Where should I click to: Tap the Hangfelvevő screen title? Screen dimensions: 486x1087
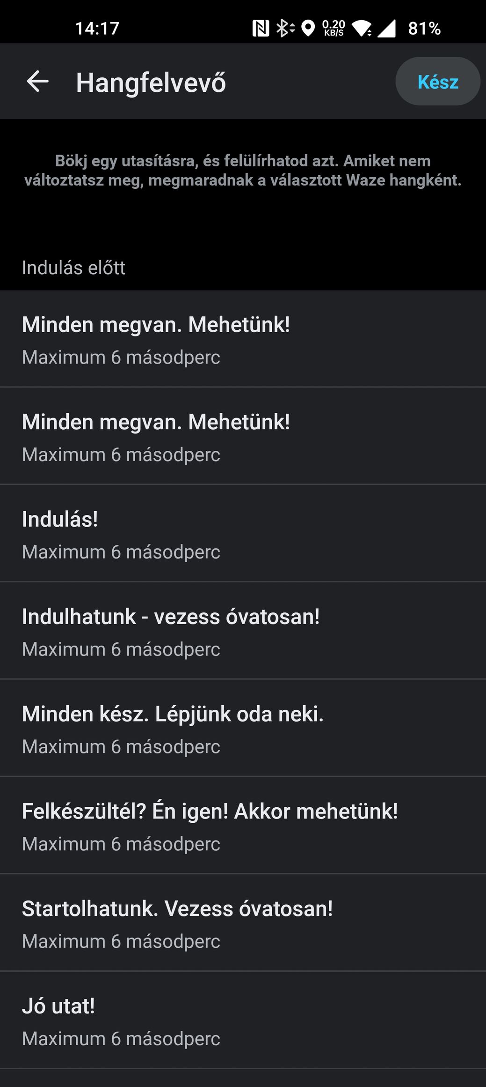click(151, 82)
